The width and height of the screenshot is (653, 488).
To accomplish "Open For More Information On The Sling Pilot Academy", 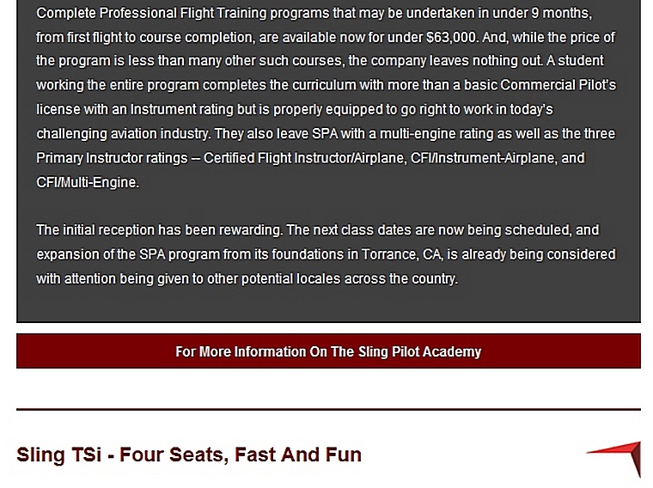I will click(x=328, y=352).
